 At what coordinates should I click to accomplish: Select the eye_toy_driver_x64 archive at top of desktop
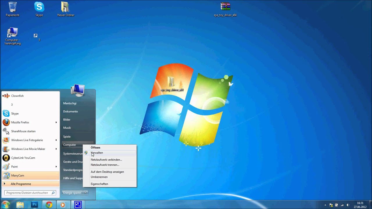[225, 9]
